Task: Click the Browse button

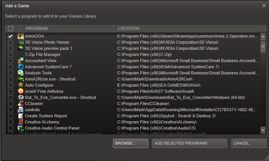Action: (x=131, y=143)
